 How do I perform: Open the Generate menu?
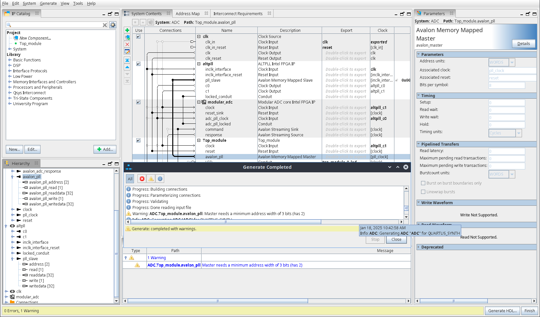coord(48,3)
